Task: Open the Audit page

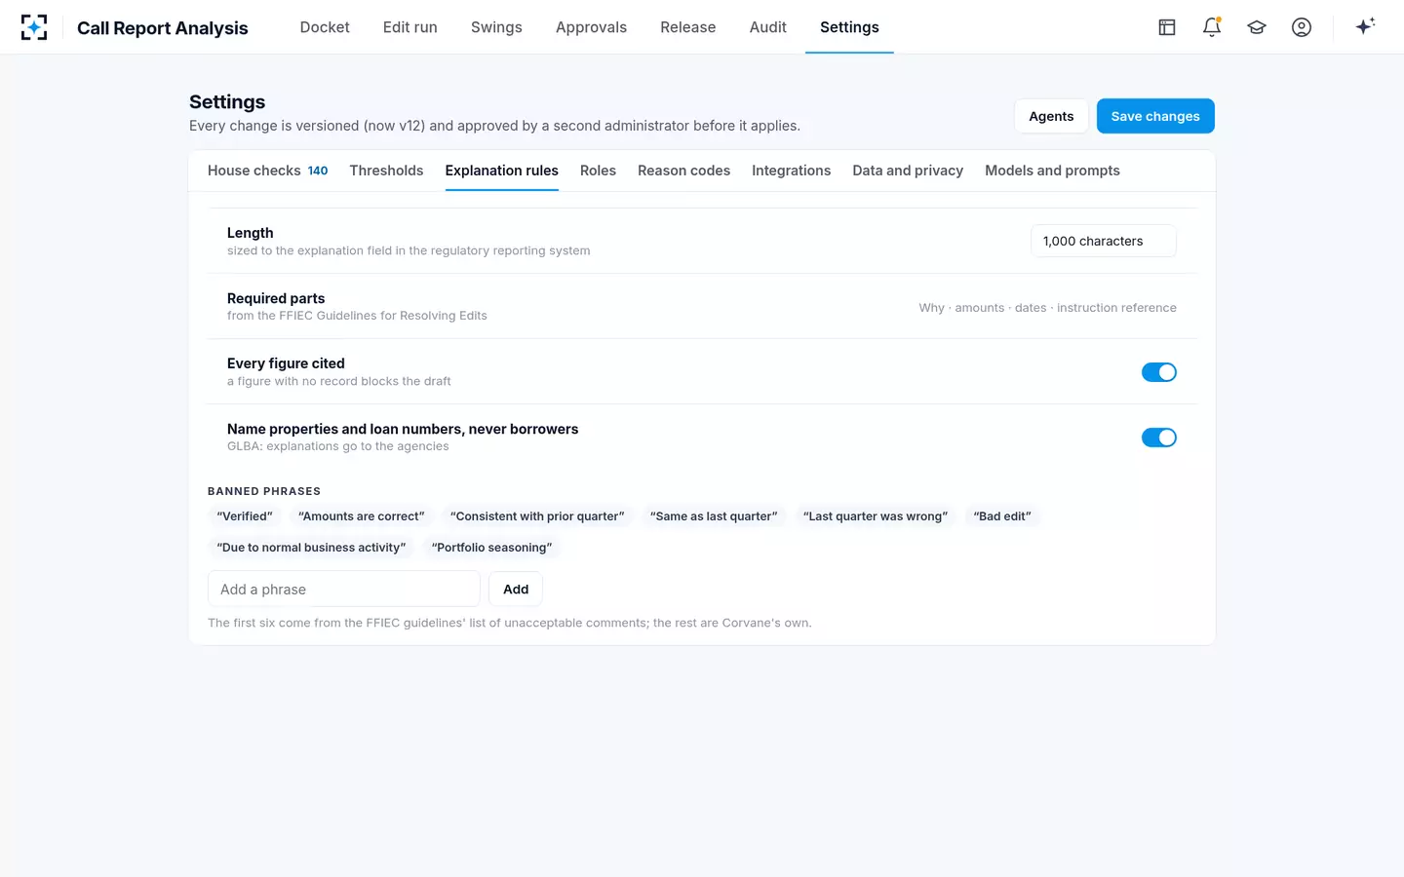Action: [768, 27]
